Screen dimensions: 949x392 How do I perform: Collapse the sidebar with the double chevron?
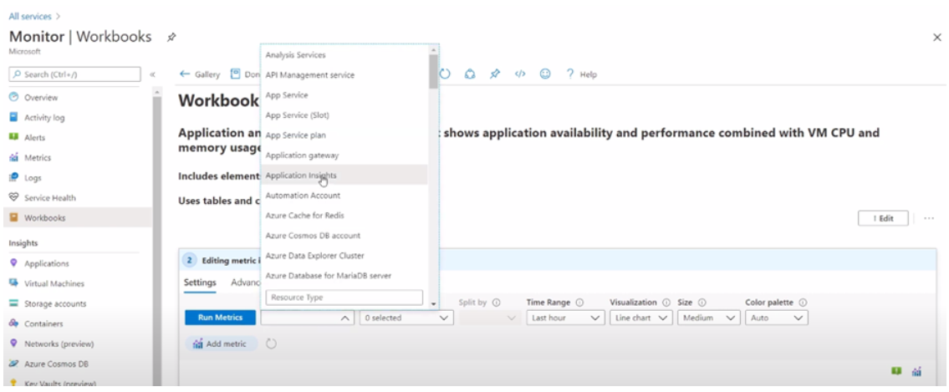pyautogui.click(x=152, y=74)
